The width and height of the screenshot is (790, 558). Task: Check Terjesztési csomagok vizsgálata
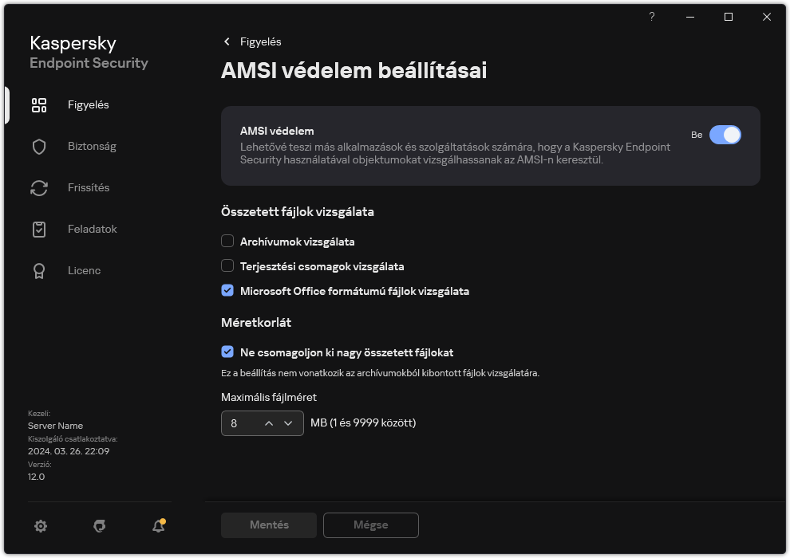click(x=227, y=266)
